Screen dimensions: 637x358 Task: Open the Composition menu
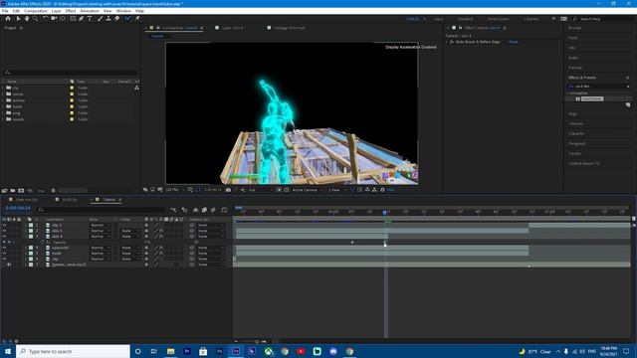[36, 11]
